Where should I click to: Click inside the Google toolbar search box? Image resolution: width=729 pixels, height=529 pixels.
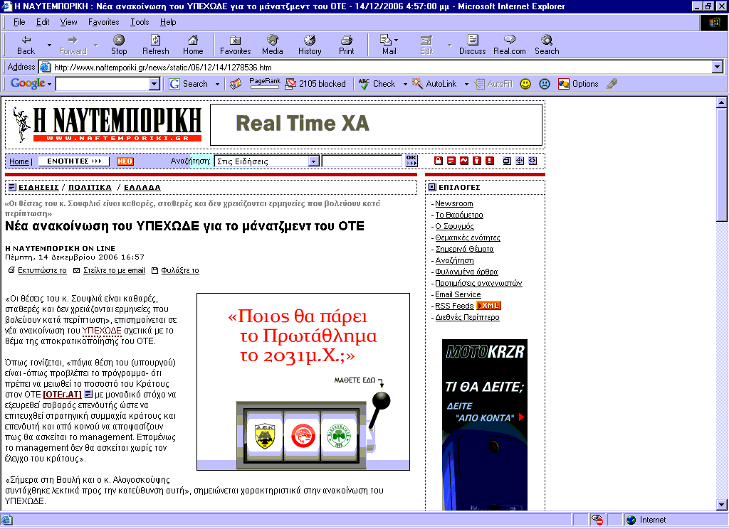(103, 84)
